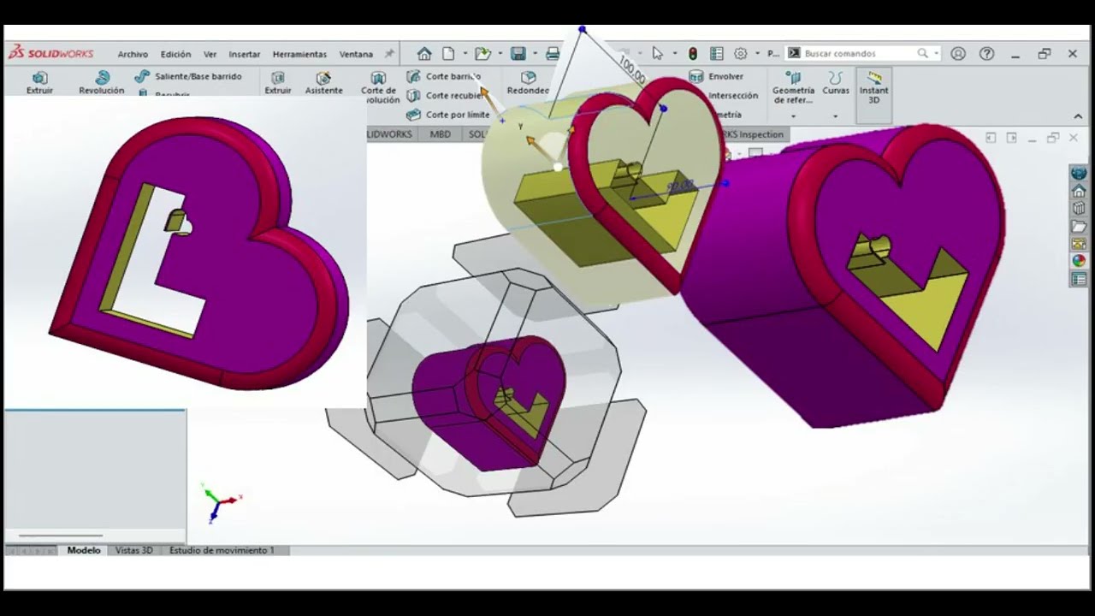Screen dimensions: 1095x616
Task: Select the Corte de revolución tool
Action: (x=379, y=88)
